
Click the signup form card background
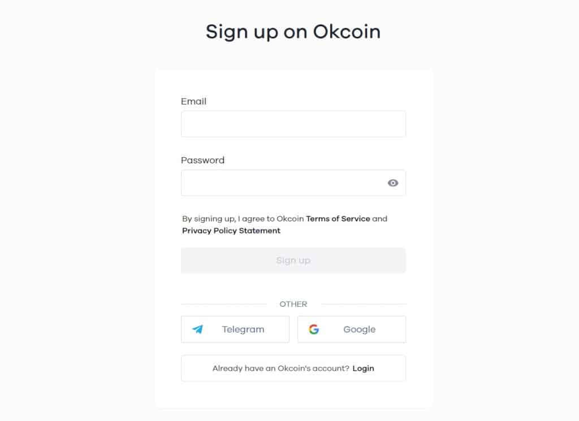click(x=293, y=396)
